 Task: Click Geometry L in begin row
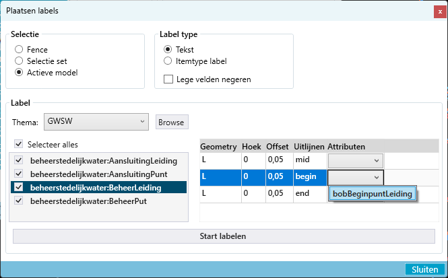pyautogui.click(x=220, y=178)
